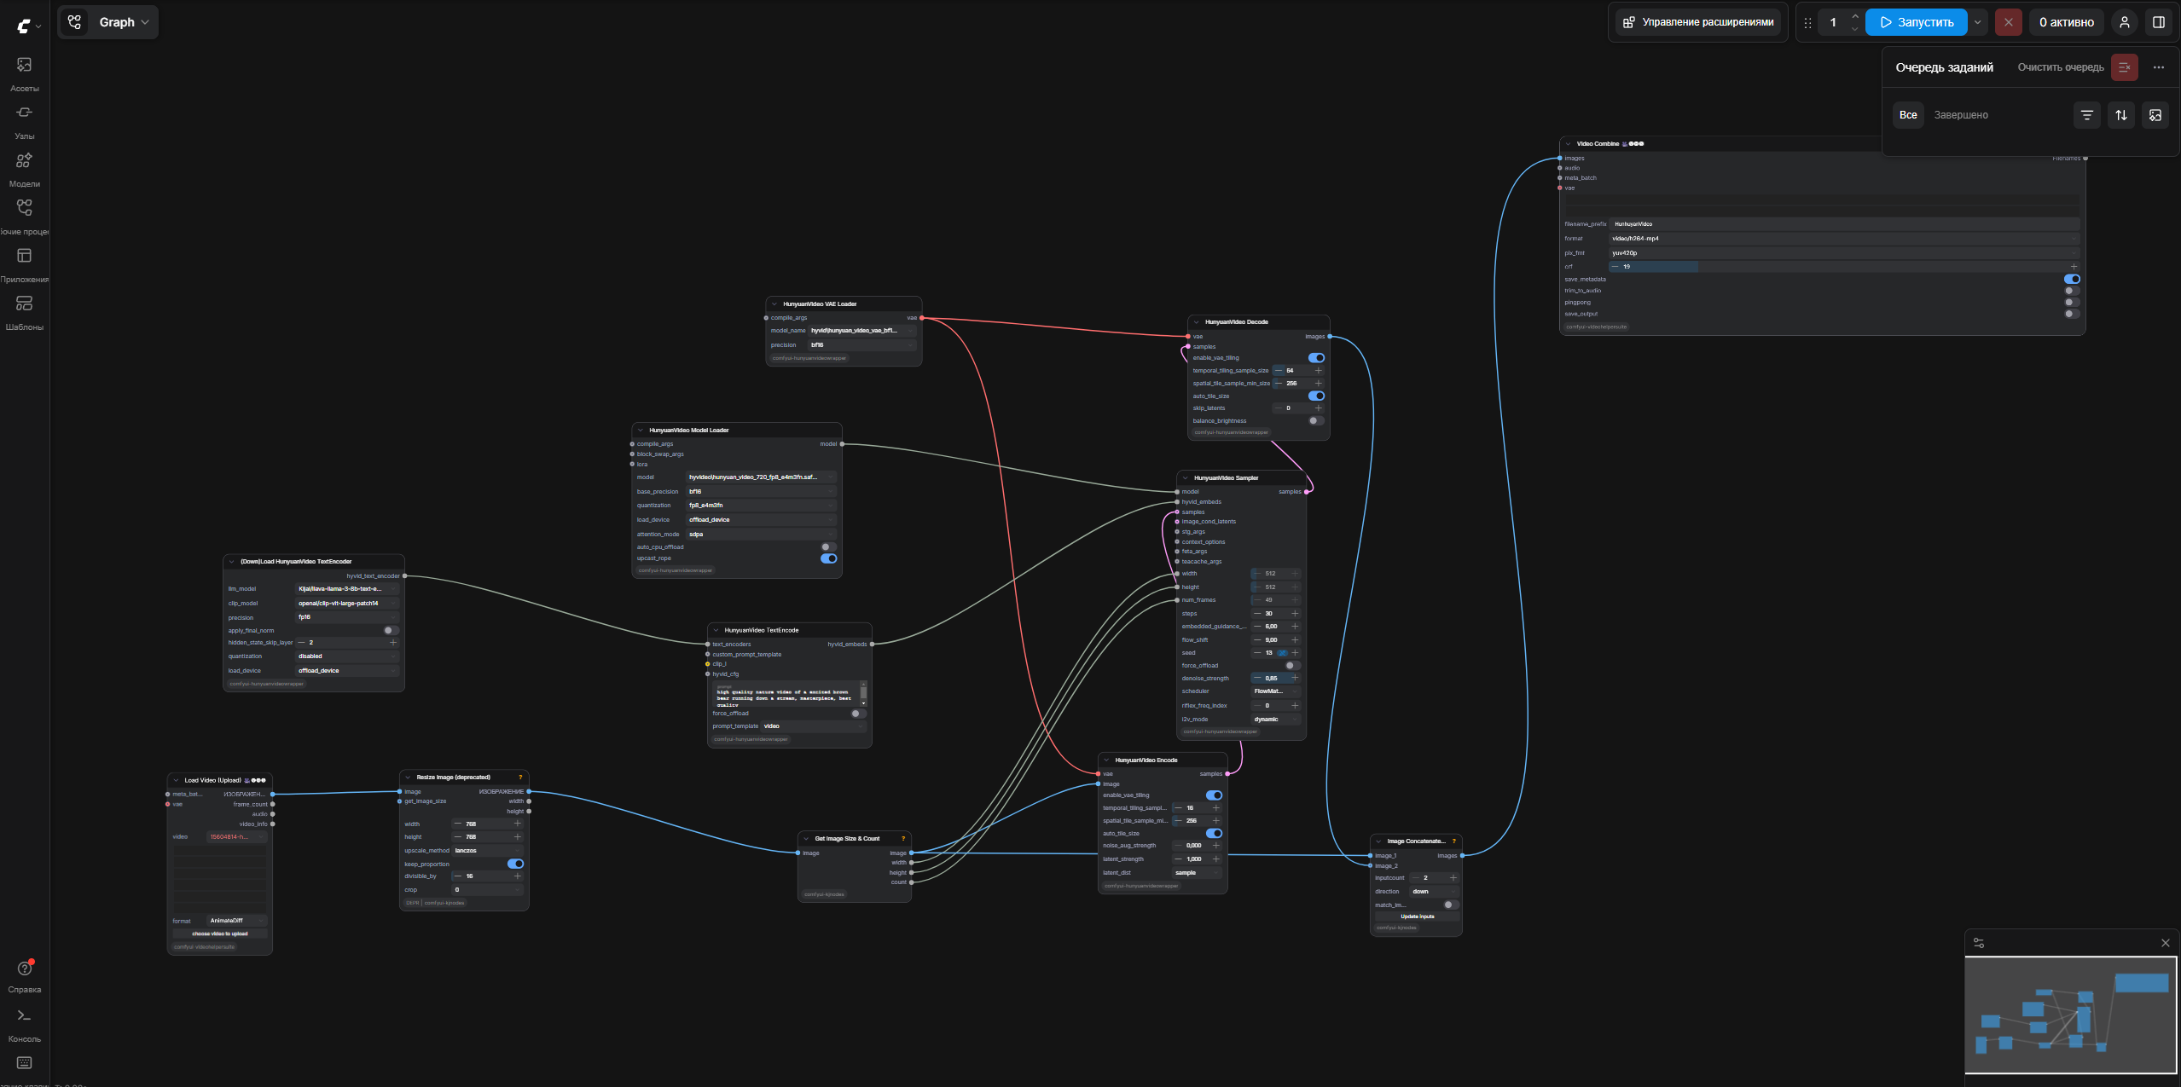Image resolution: width=2181 pixels, height=1087 pixels.
Task: Toggle the right side panel icon
Action: click(2158, 22)
